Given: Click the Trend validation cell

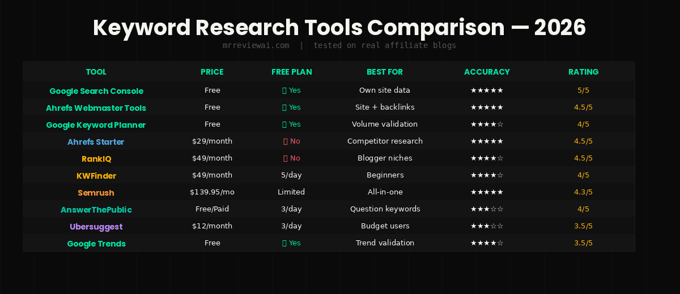Looking at the screenshot, I should (385, 243).
